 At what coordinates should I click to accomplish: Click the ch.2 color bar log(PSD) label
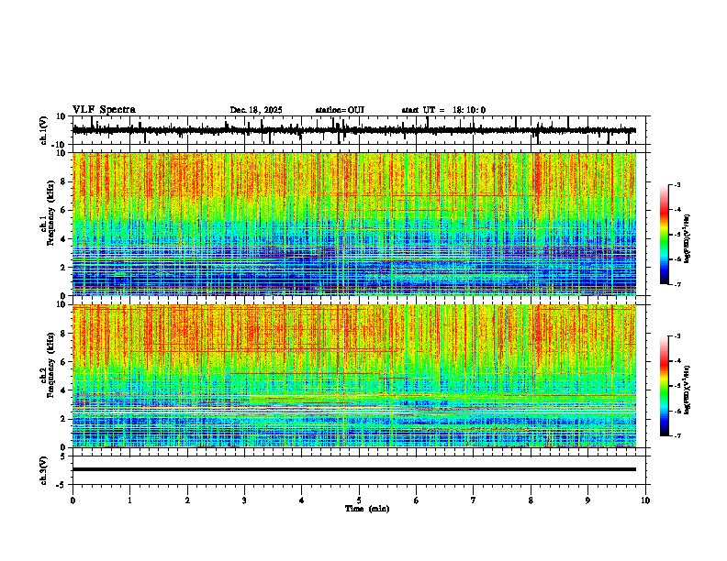688,389
